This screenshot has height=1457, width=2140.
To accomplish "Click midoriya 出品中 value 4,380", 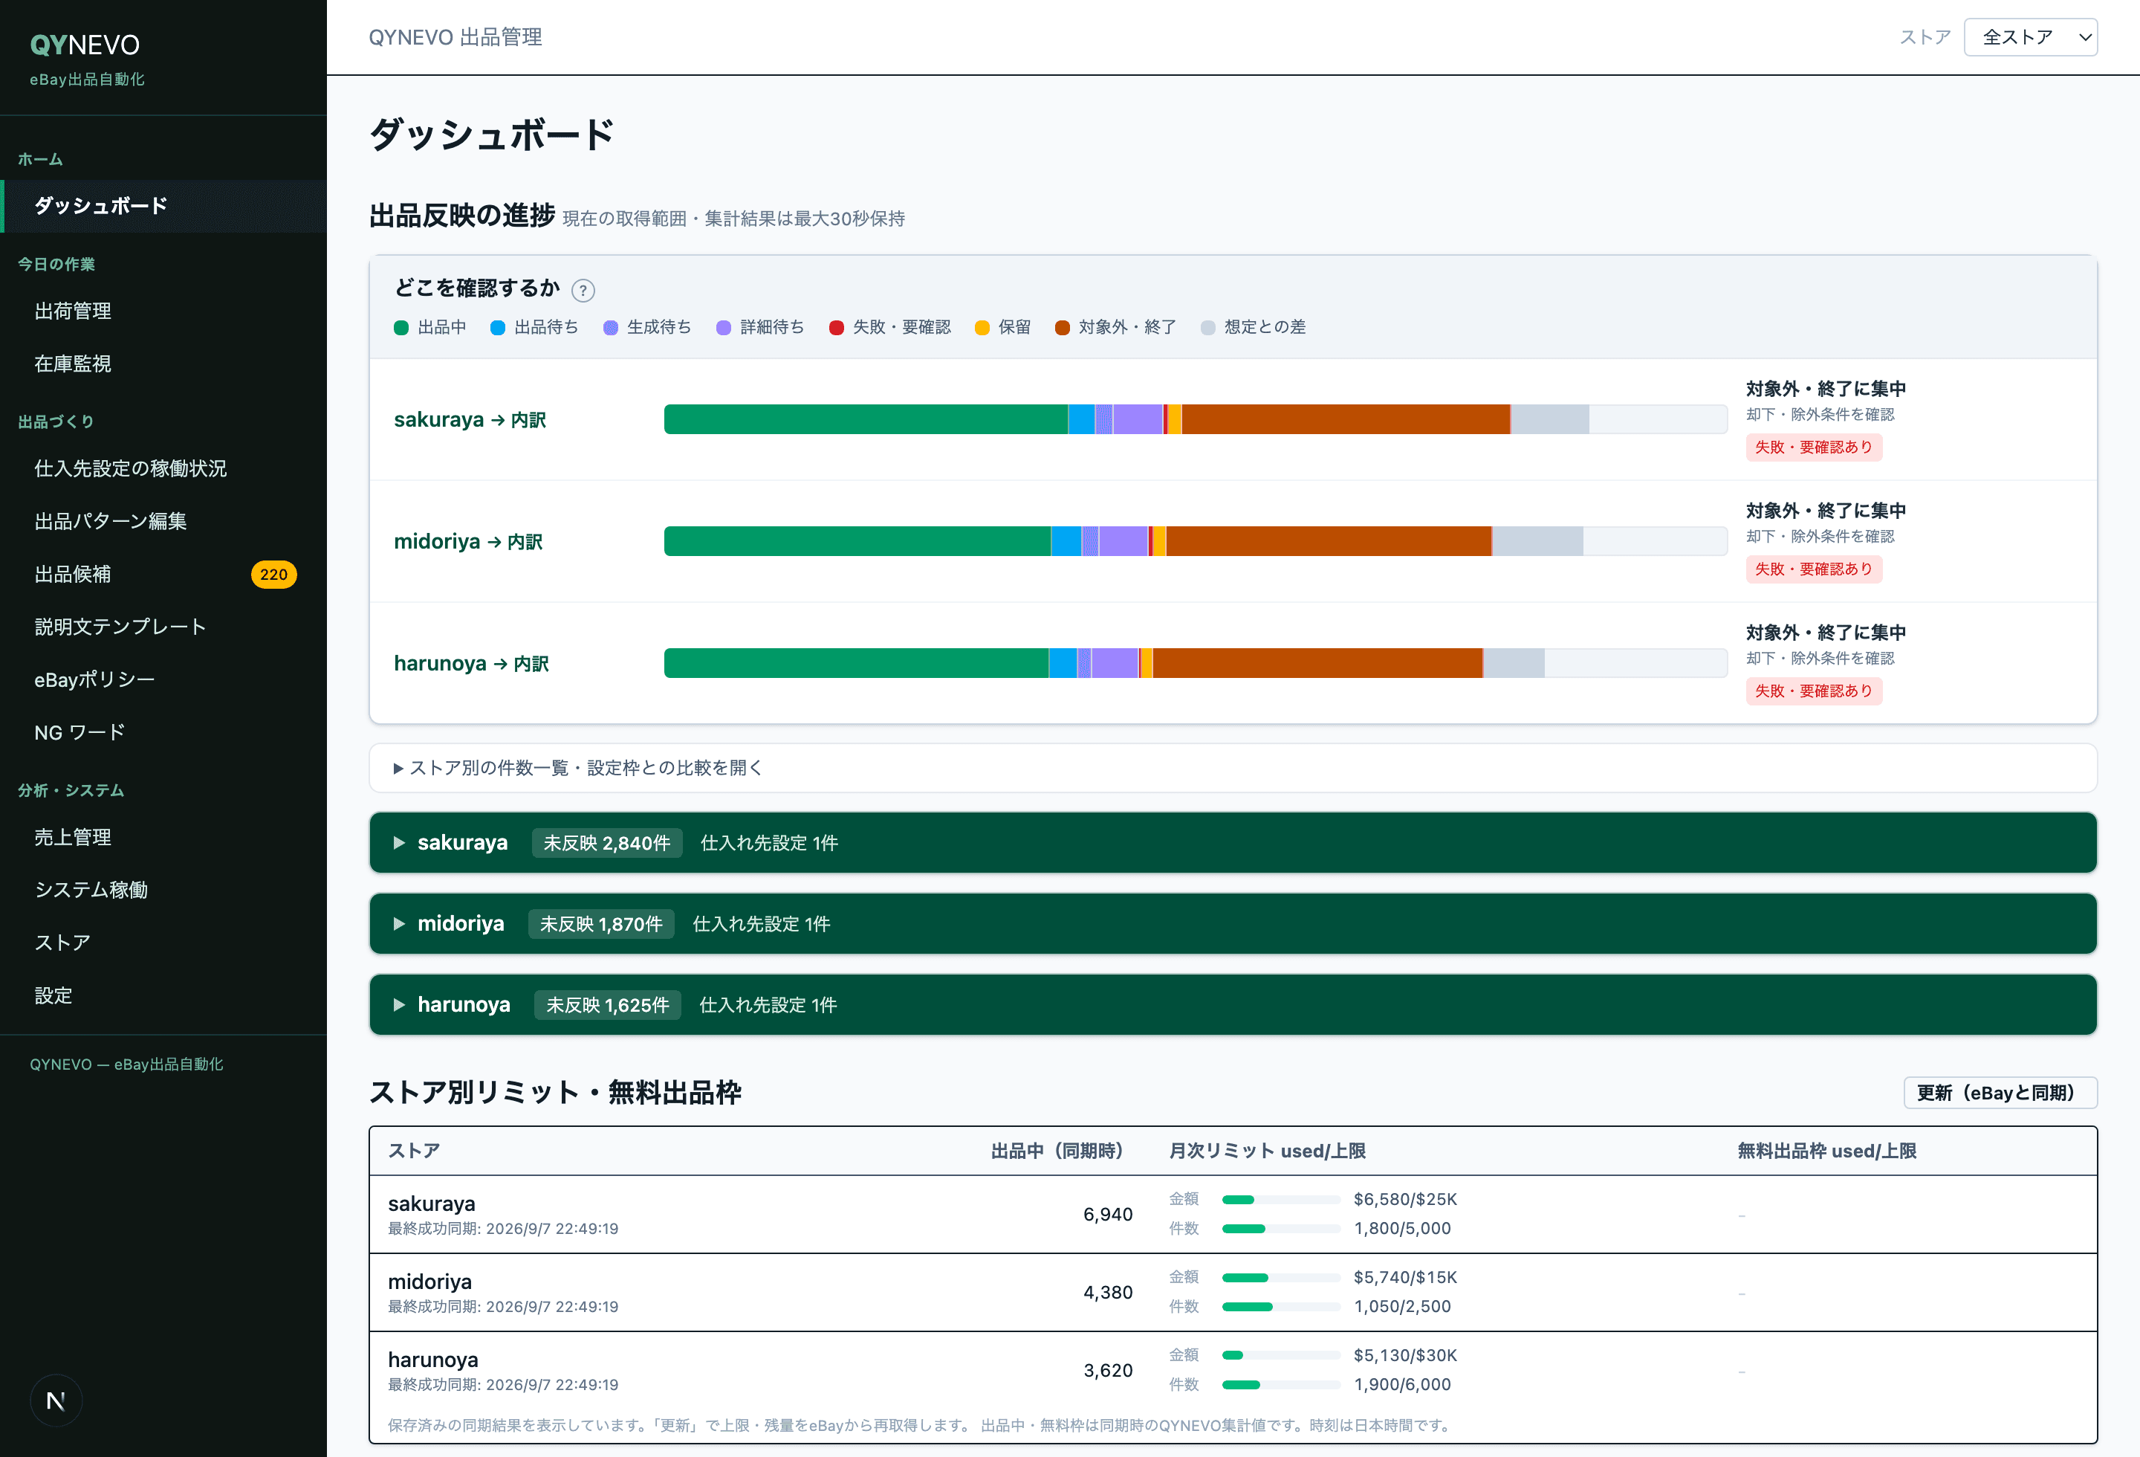I will pyautogui.click(x=1108, y=1292).
